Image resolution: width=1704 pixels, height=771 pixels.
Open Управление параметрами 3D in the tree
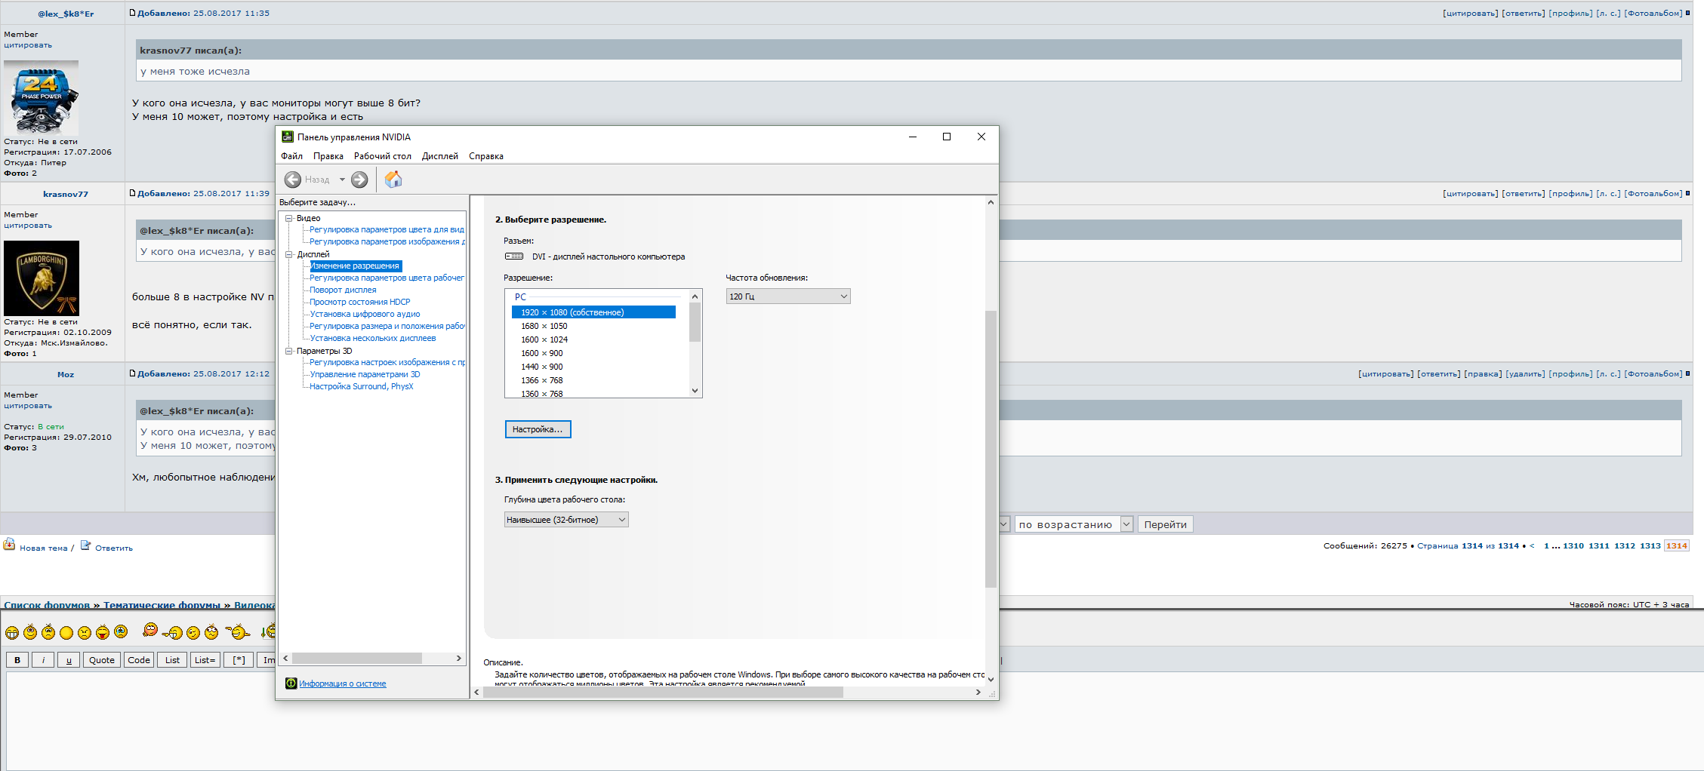[x=365, y=374]
